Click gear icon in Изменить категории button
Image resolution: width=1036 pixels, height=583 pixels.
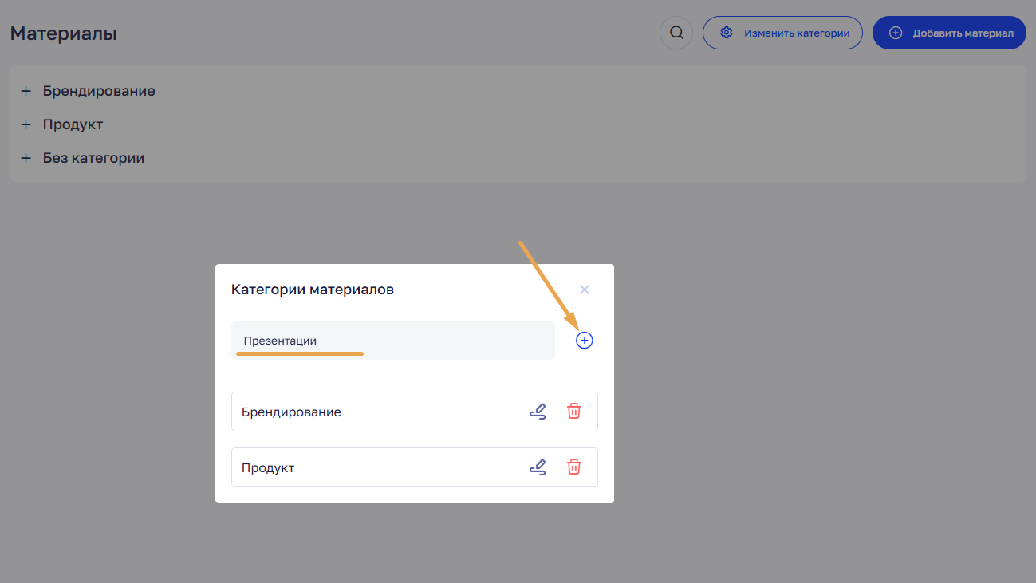pos(726,33)
